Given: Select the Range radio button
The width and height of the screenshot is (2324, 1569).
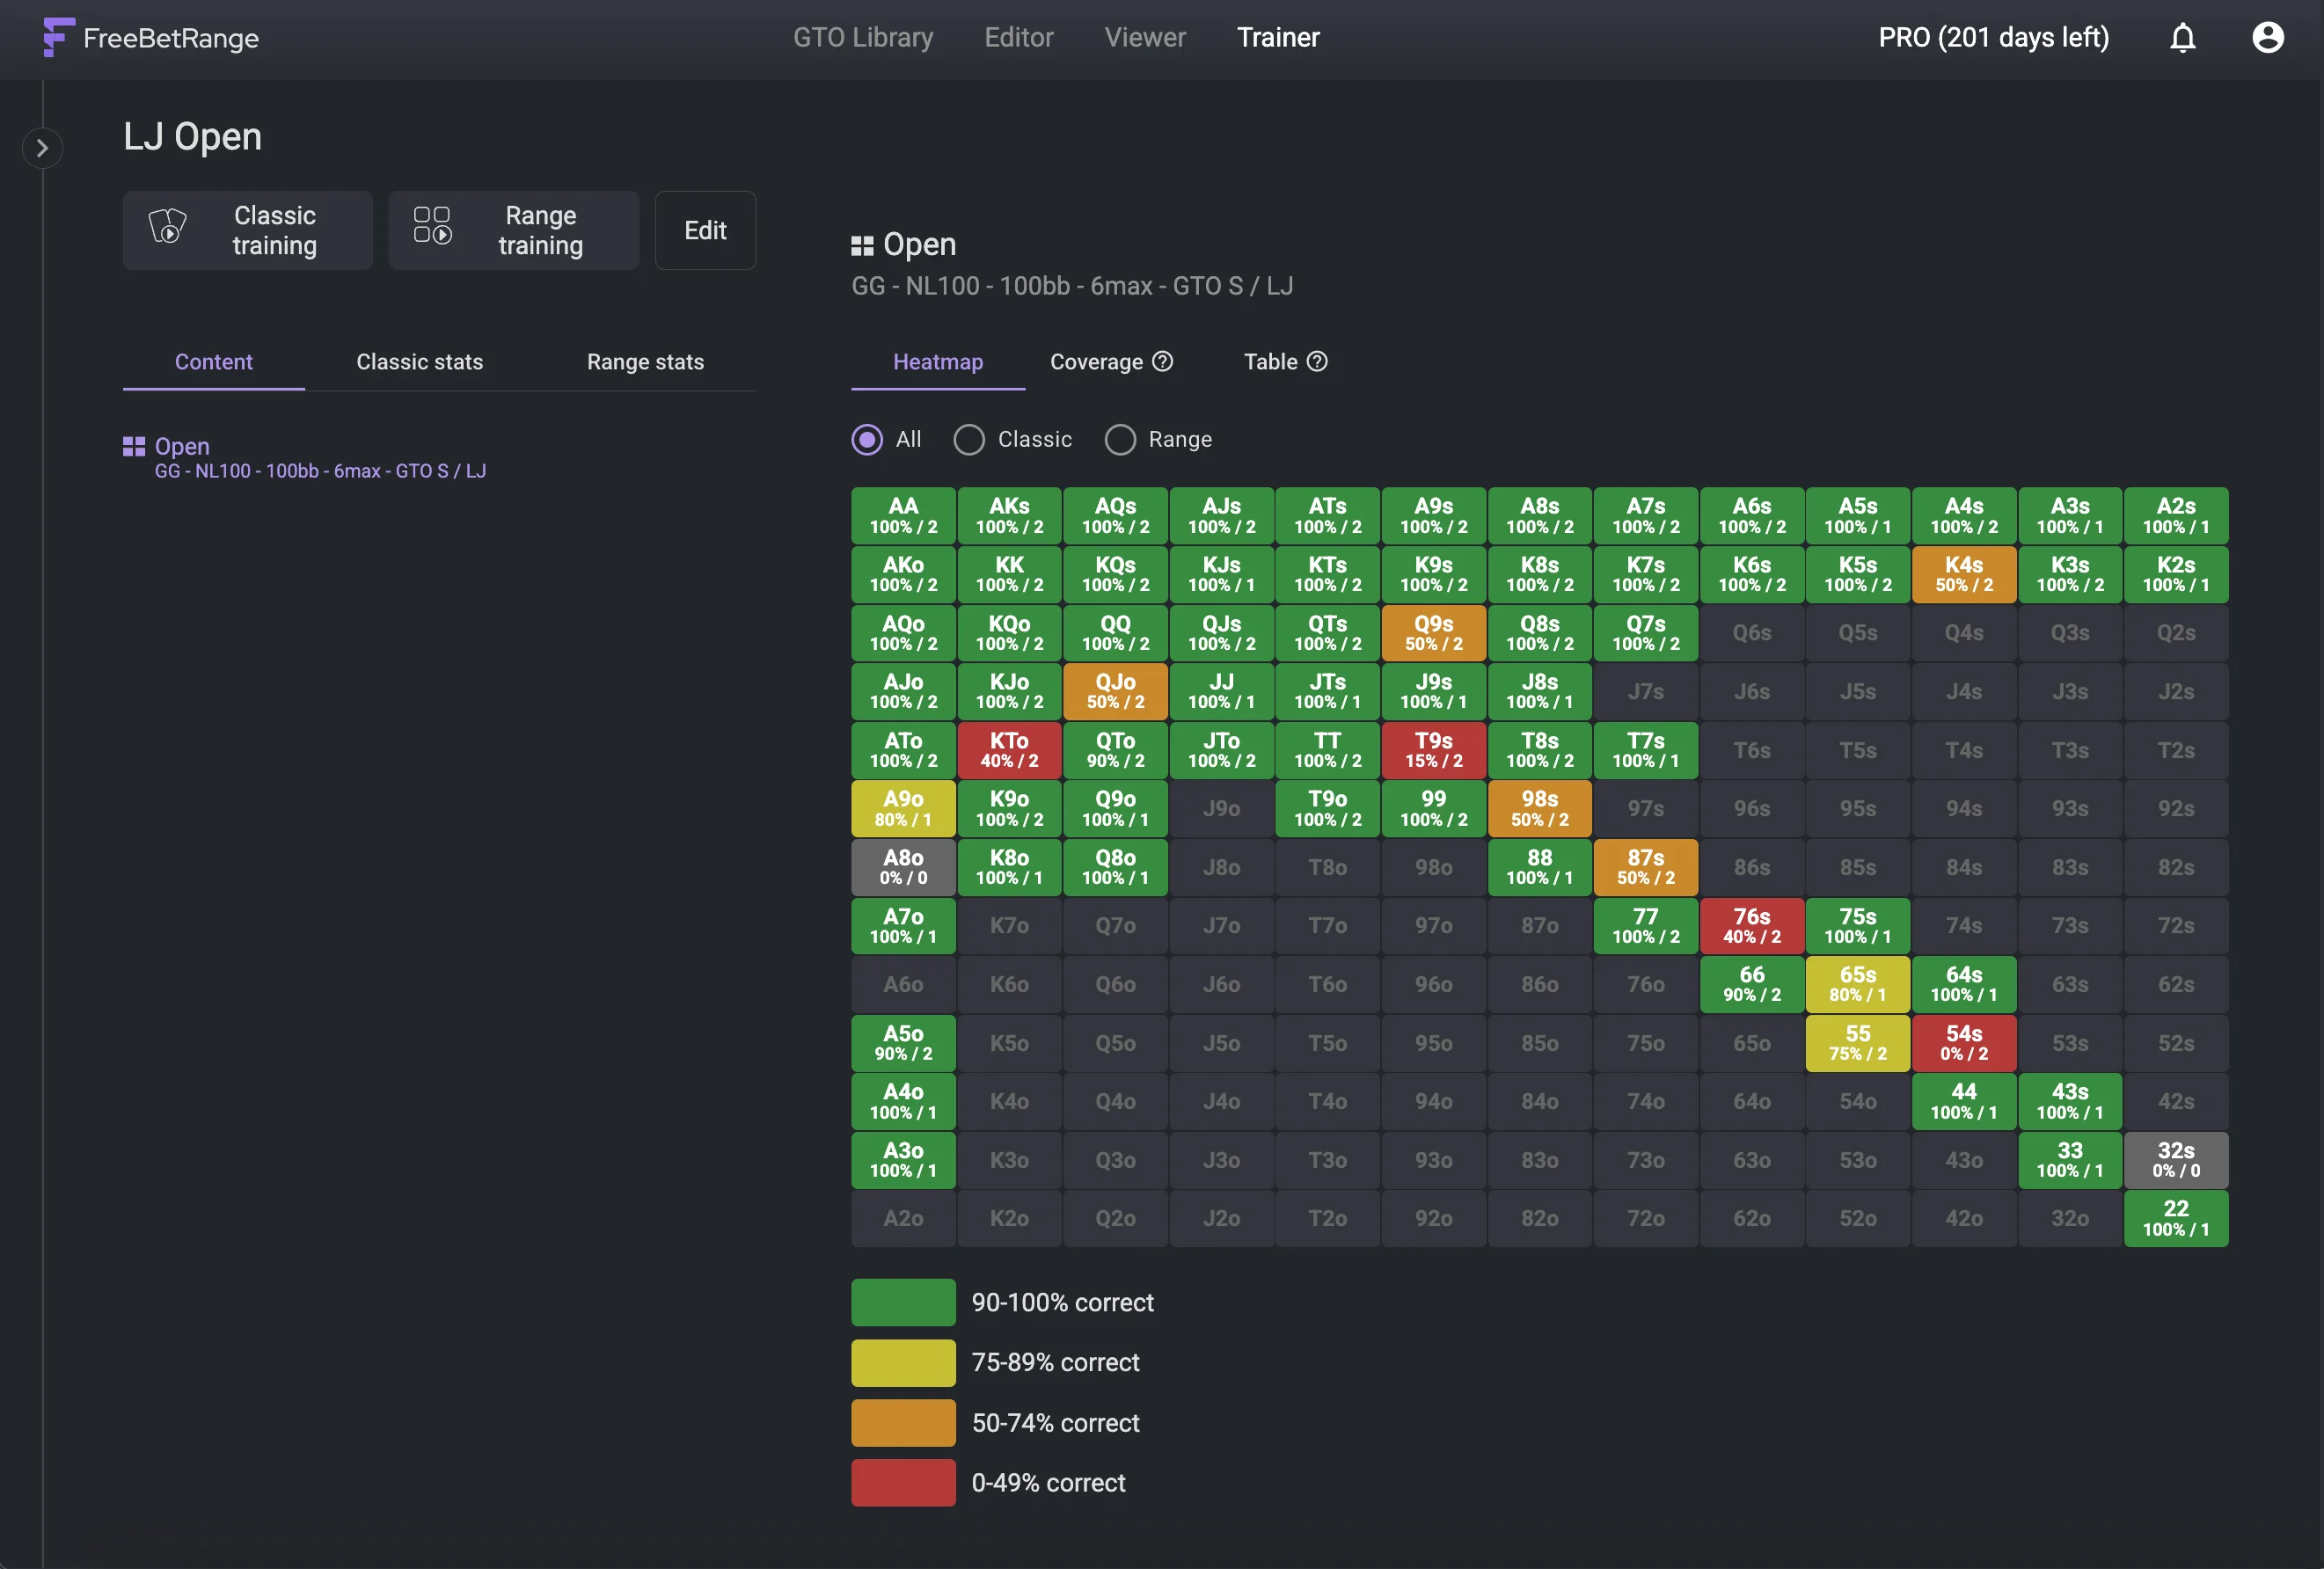Looking at the screenshot, I should pos(1119,439).
